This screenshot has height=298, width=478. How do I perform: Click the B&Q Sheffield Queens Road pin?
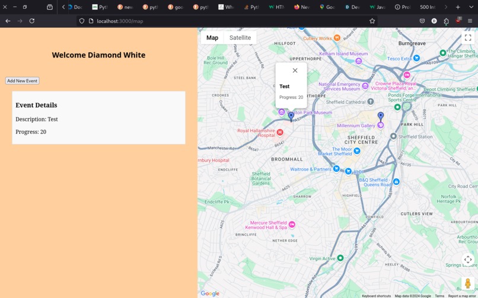[396, 182]
